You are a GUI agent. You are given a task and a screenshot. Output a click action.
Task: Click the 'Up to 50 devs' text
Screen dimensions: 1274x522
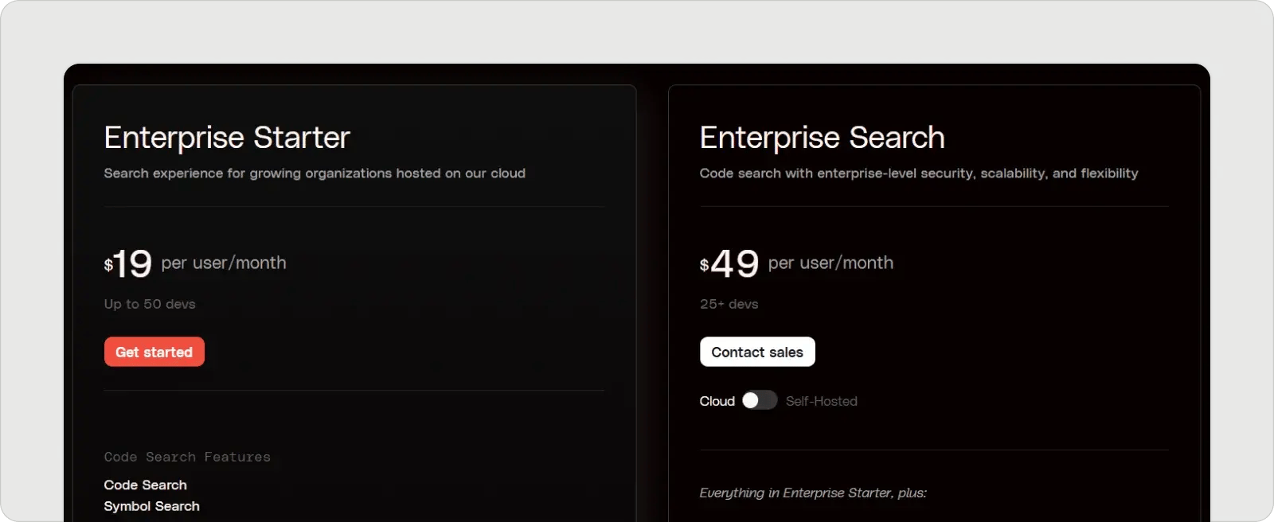tap(150, 304)
